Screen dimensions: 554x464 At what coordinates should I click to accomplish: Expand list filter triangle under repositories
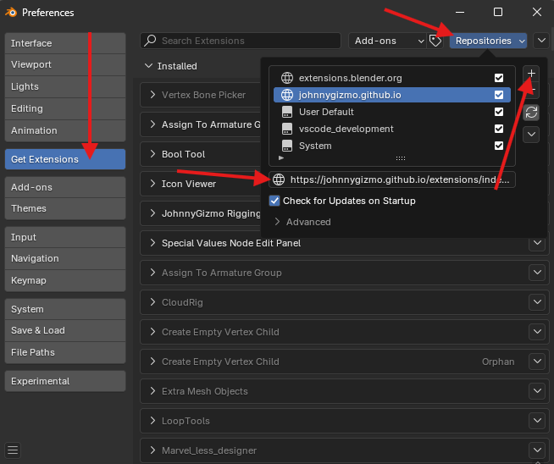tap(281, 157)
